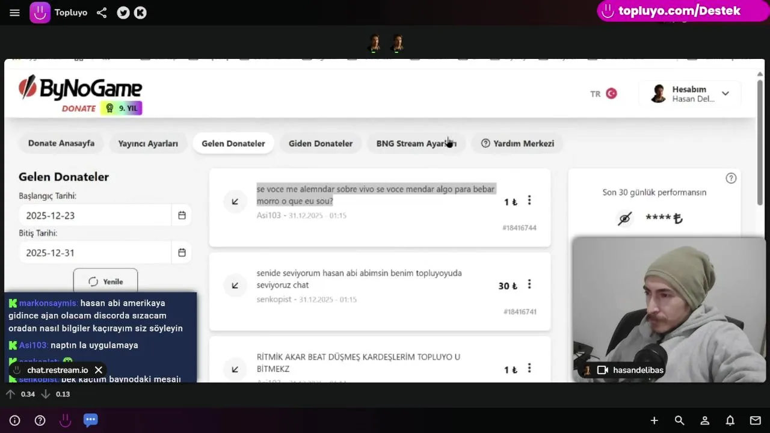This screenshot has width=770, height=433.
Task: Click the Topluyo purple icon in bottom bar
Action: pyautogui.click(x=65, y=420)
